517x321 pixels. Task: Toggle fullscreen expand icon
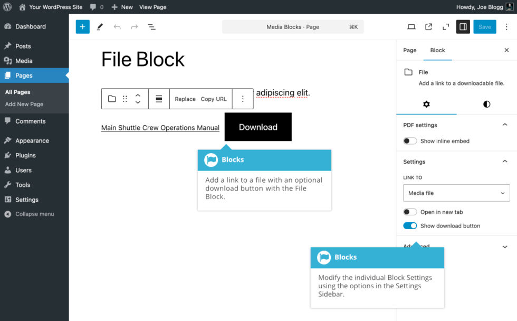pyautogui.click(x=446, y=27)
